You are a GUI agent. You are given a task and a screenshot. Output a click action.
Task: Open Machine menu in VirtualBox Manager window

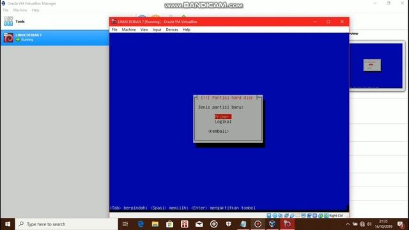point(20,10)
